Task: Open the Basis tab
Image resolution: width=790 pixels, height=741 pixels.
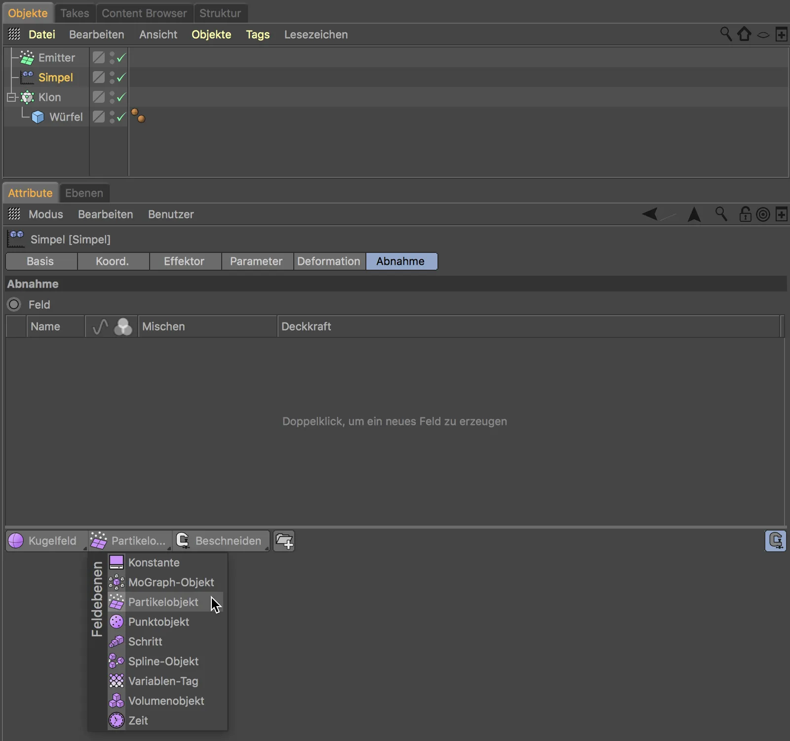Action: [40, 261]
